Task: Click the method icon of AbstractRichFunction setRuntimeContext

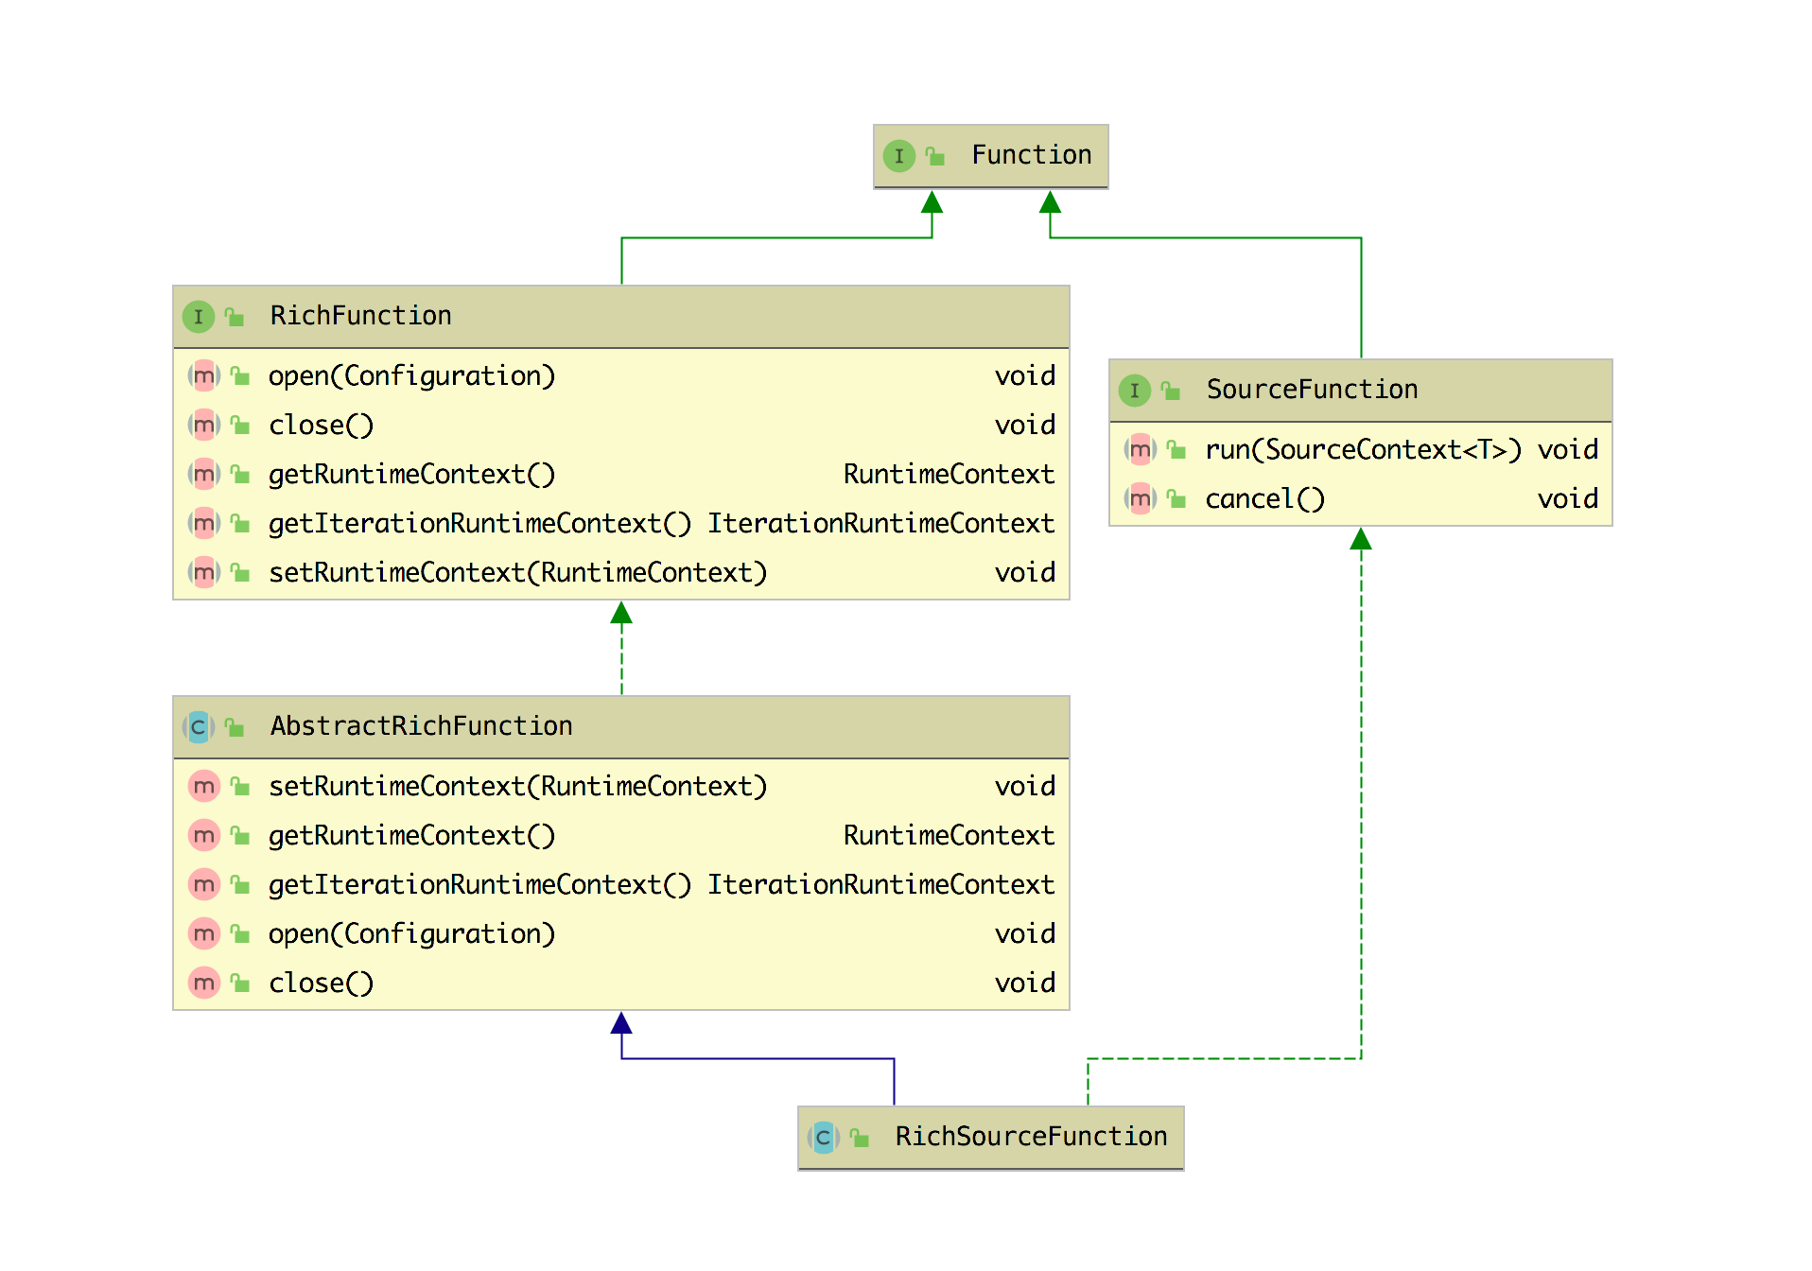Action: click(x=203, y=787)
